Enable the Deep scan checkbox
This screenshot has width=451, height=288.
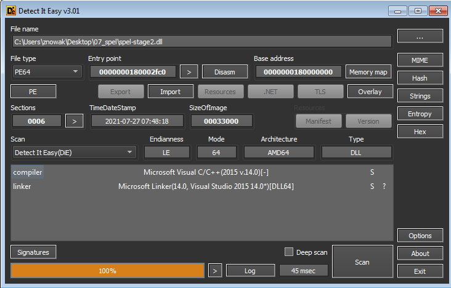click(x=289, y=252)
